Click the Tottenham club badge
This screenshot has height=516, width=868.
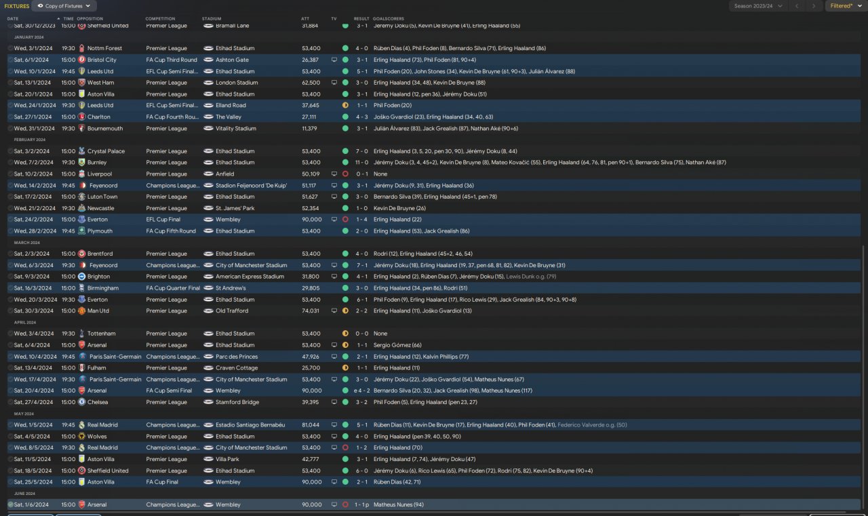pyautogui.click(x=82, y=334)
